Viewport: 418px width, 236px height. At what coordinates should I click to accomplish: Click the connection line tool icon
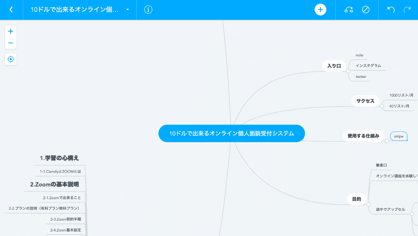349,10
